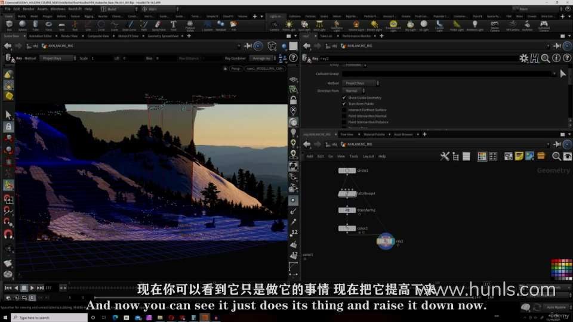Open parameter gear menu for ray node
This screenshot has height=322, width=573.
point(523,58)
